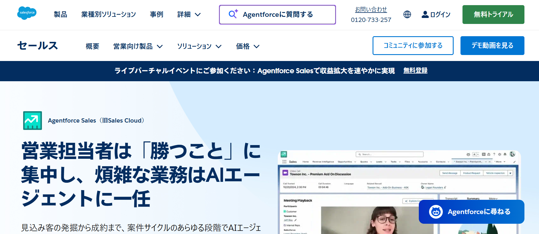
Task: Click the ログイン user icon
Action: click(425, 14)
